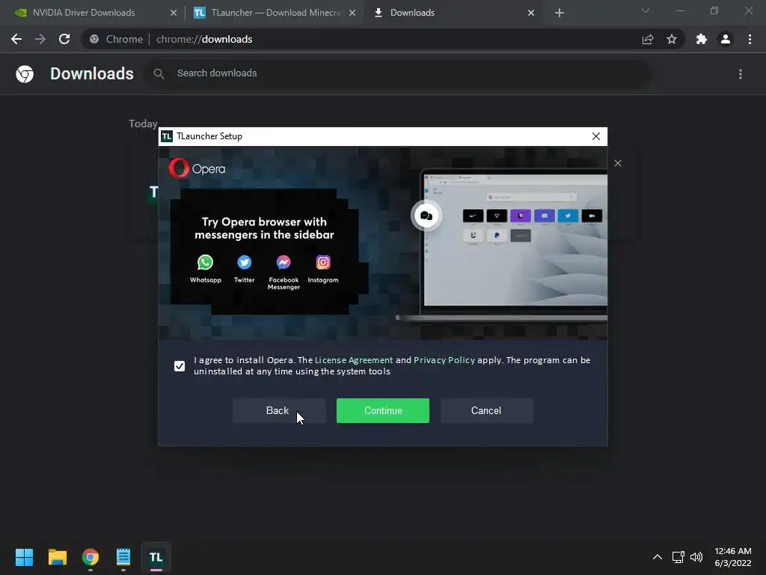Close the Downloads browser tab
The height and width of the screenshot is (575, 766).
click(x=531, y=13)
